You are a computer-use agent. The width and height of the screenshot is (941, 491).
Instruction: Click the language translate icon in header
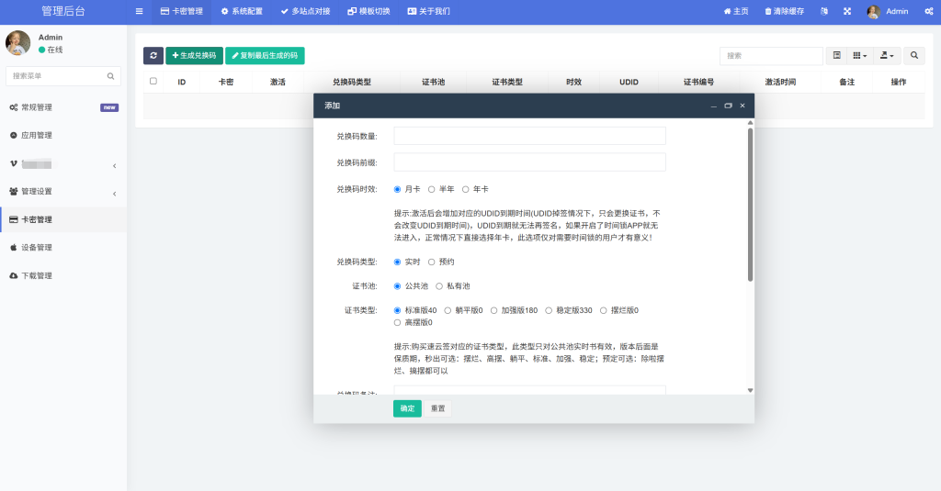click(x=824, y=12)
